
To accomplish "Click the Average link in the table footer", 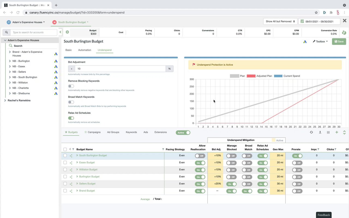I will pos(145,199).
